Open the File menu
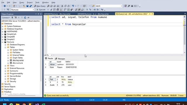The width and height of the screenshot is (187, 105). [3, 2]
